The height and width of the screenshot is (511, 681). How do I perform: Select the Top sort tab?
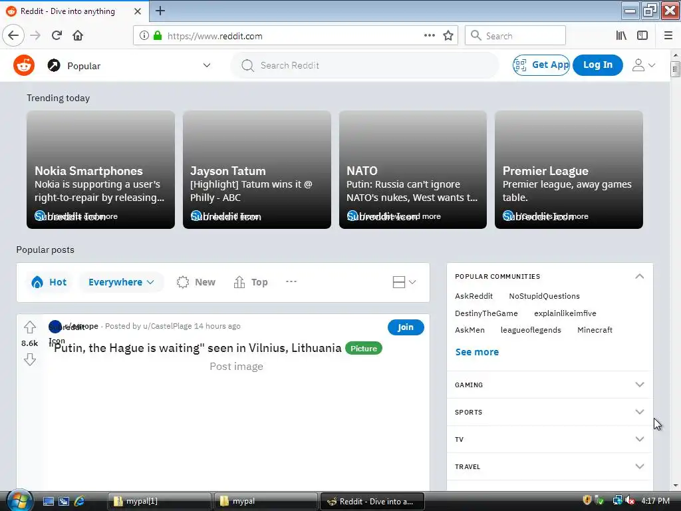(x=251, y=282)
